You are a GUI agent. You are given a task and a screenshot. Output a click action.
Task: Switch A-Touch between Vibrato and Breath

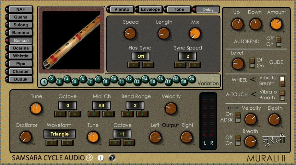point(282,95)
